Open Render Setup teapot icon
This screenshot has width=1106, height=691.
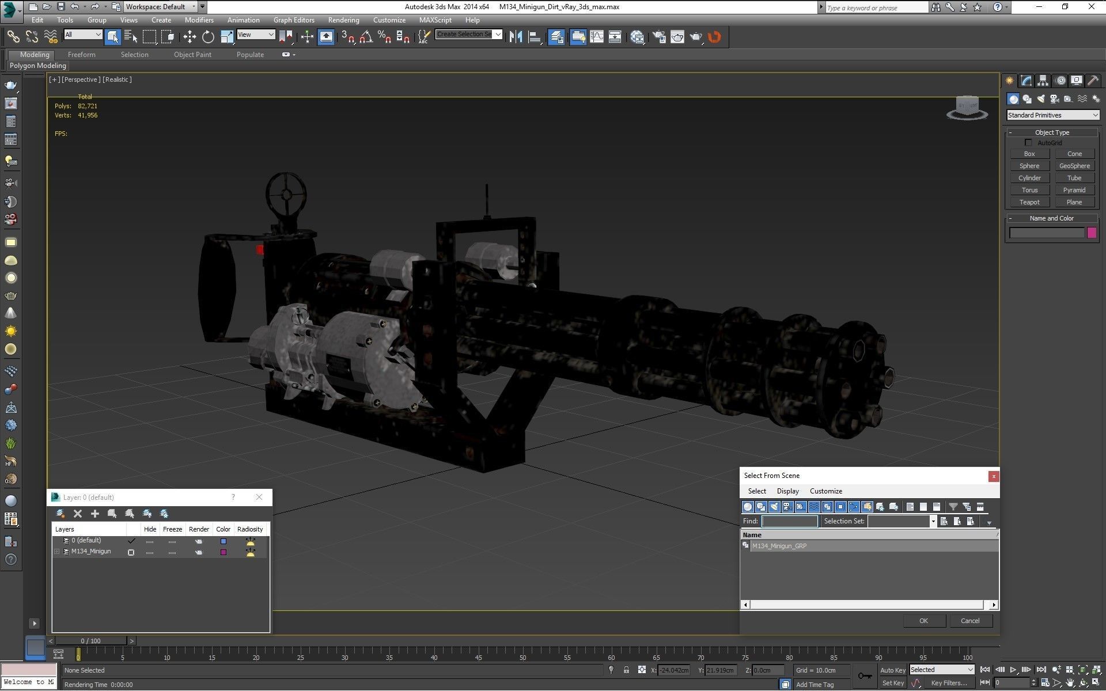(659, 37)
